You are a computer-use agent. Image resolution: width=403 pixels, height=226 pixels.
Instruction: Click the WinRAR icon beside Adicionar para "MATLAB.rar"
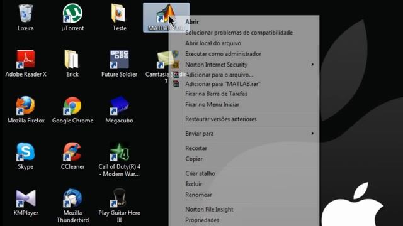(x=176, y=83)
